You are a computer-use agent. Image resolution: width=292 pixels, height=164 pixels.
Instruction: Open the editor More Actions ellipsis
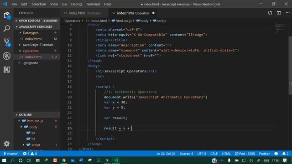pyautogui.click(x=287, y=13)
